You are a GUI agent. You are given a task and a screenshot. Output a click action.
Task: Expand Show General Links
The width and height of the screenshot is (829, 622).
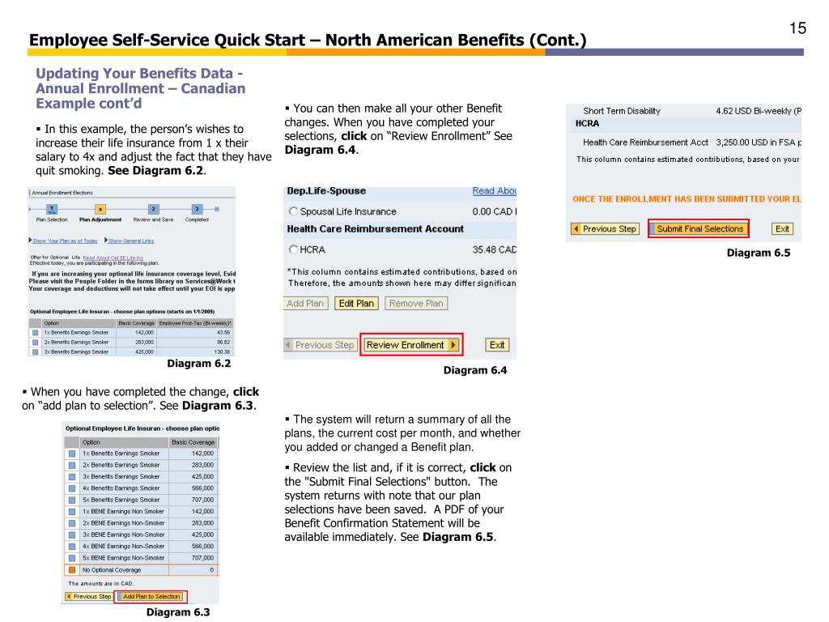pos(130,241)
